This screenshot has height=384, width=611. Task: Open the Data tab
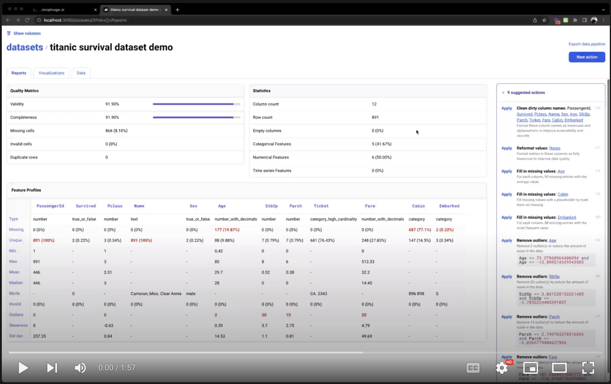click(81, 73)
